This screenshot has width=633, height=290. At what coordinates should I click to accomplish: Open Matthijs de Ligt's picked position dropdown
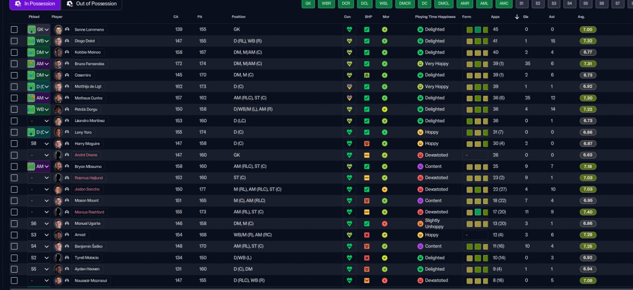pos(39,86)
